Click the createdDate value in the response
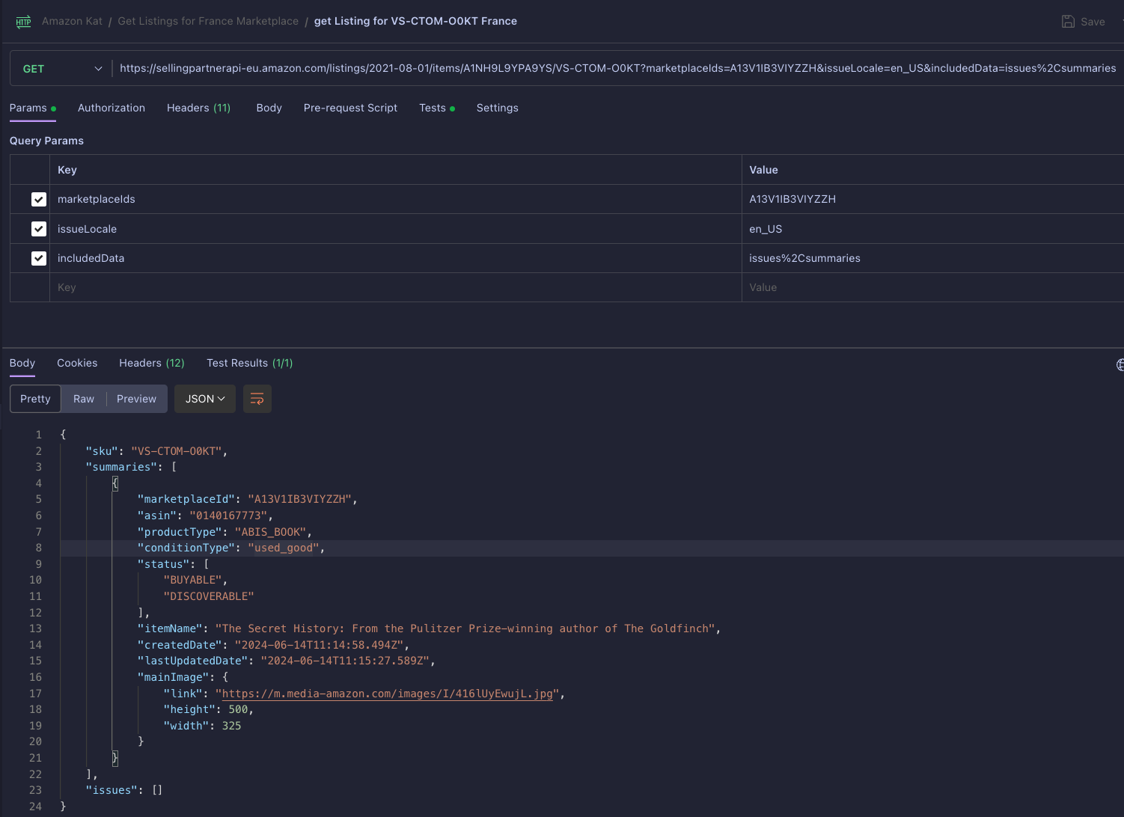The width and height of the screenshot is (1124, 817). click(x=319, y=645)
